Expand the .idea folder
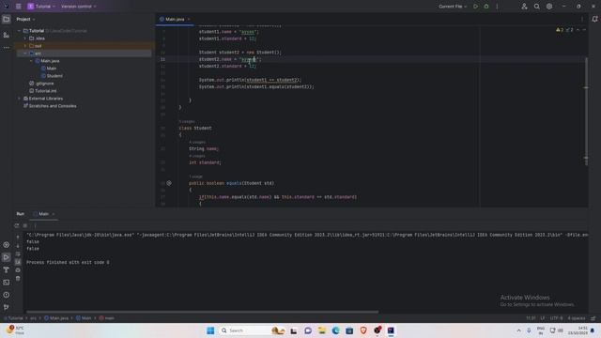The height and width of the screenshot is (338, 601). [x=25, y=38]
